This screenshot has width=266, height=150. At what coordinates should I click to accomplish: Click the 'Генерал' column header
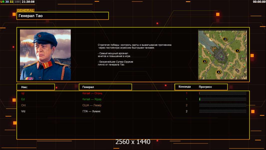click(x=105, y=87)
